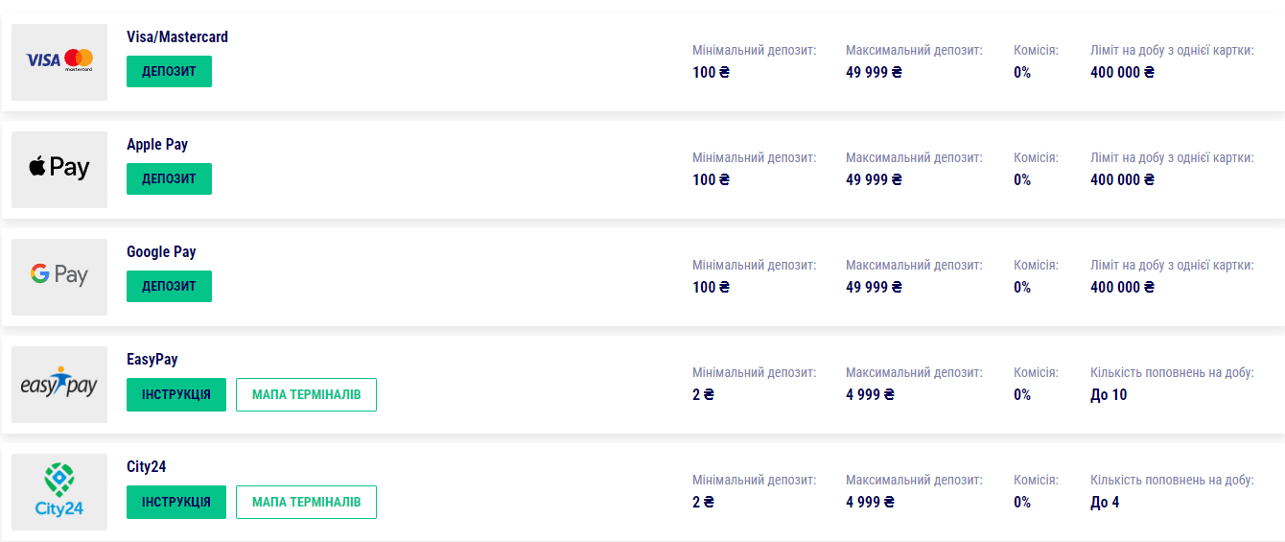Open Мапа терміналів for City24
The width and height of the screenshot is (1285, 542).
pos(306,502)
